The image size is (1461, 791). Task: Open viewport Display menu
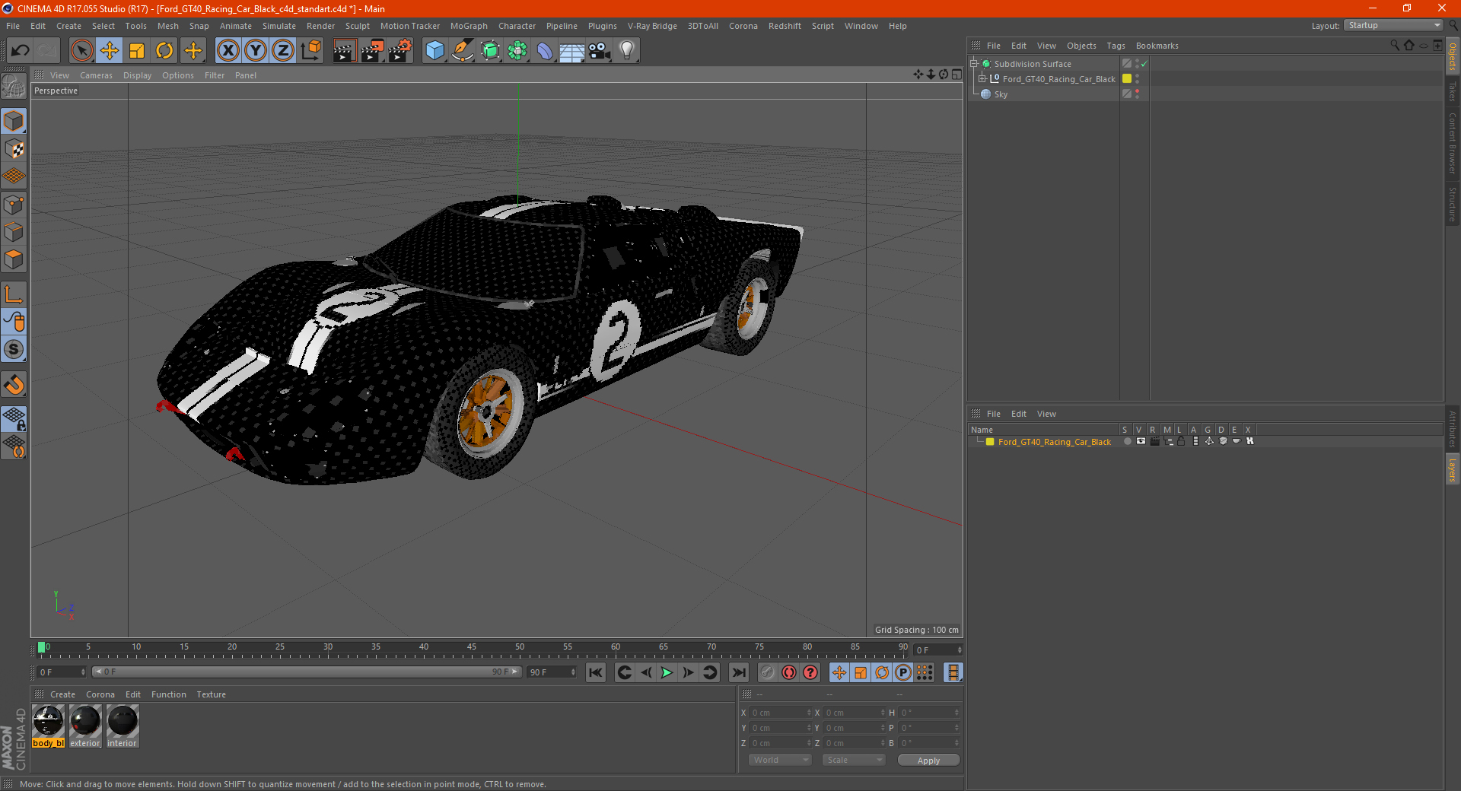[137, 75]
